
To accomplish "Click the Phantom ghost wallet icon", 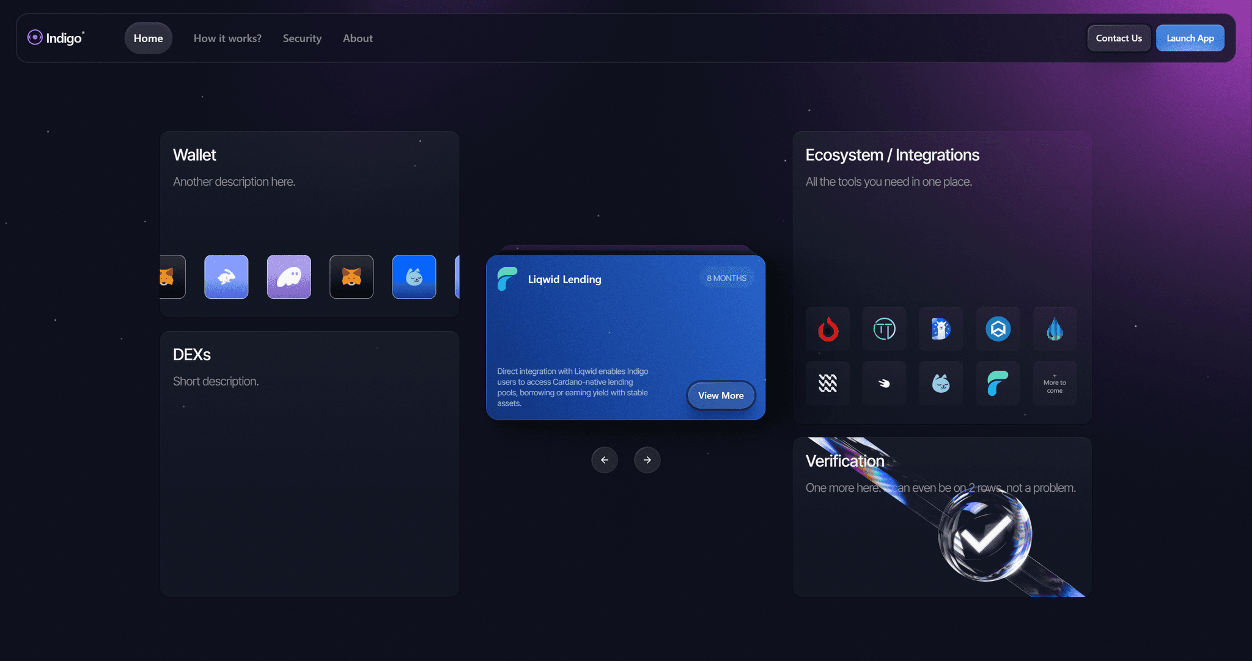I will [289, 277].
